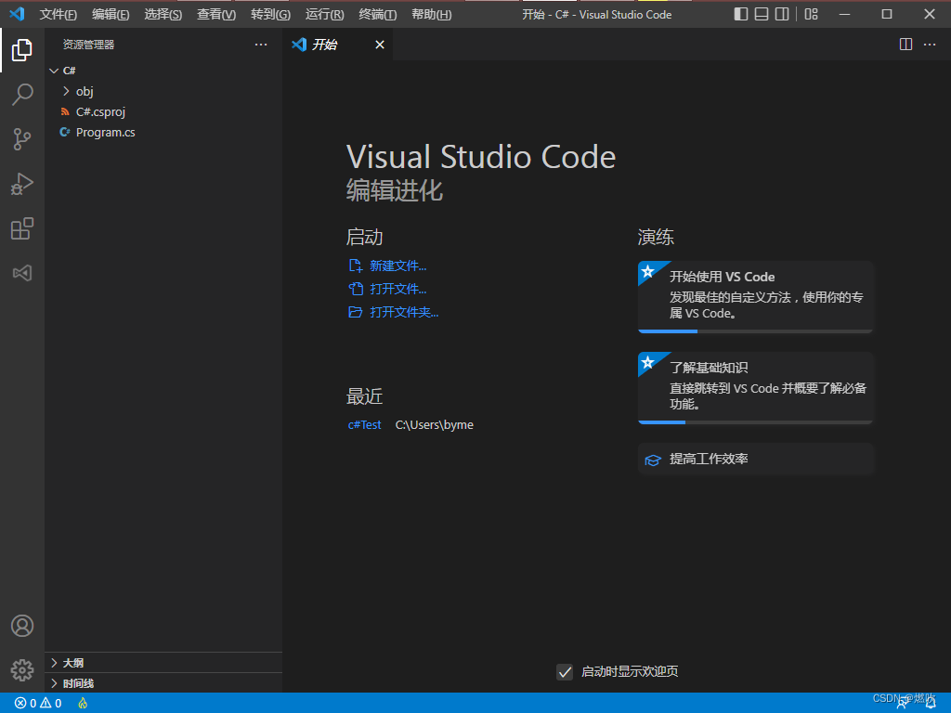Open C#.csproj file

tap(163, 111)
